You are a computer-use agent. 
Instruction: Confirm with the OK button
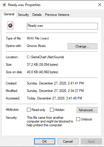coord(44,142)
